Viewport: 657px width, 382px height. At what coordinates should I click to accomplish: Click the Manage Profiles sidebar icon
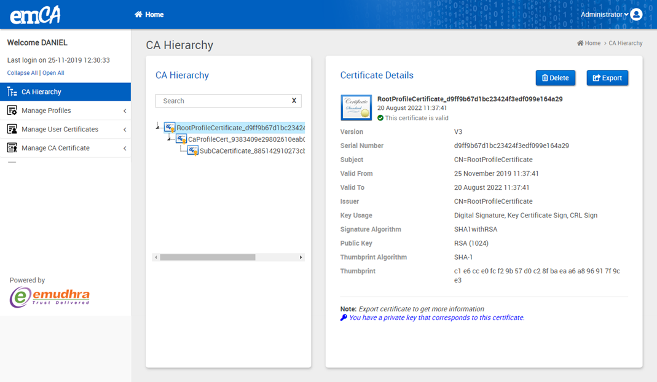click(x=12, y=111)
